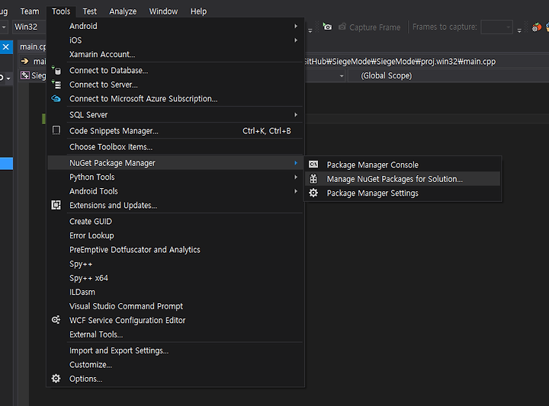
Task: Click the Tools menu in menu bar
Action: [x=61, y=11]
